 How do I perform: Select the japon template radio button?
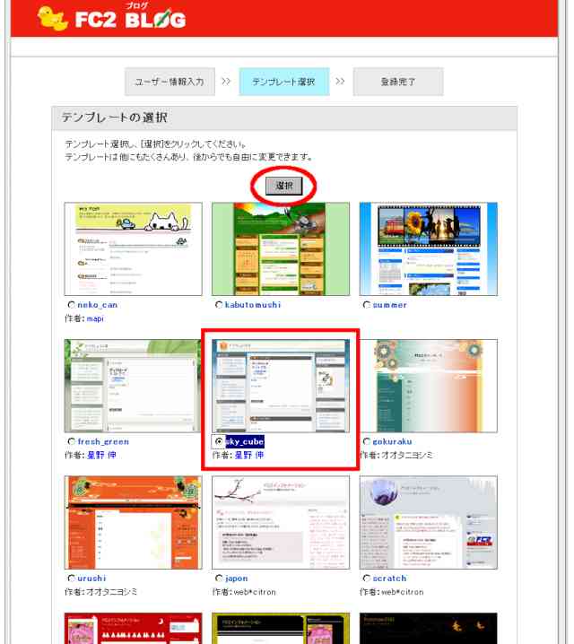(x=219, y=579)
